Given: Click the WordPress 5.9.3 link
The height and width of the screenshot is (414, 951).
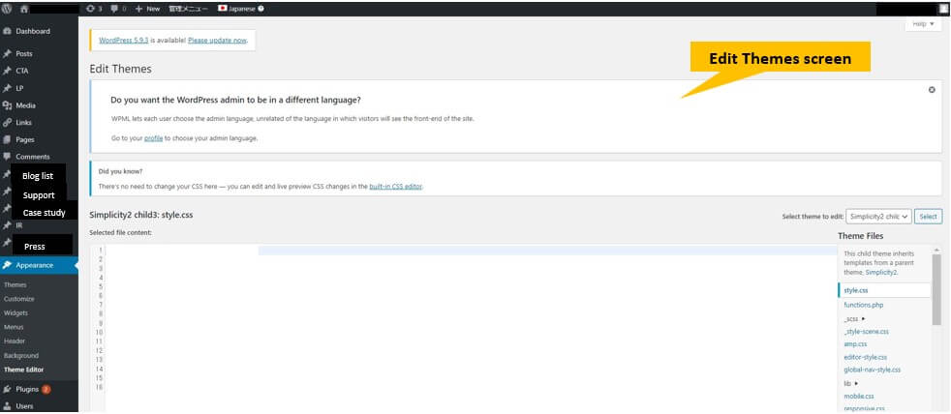Looking at the screenshot, I should click(124, 40).
